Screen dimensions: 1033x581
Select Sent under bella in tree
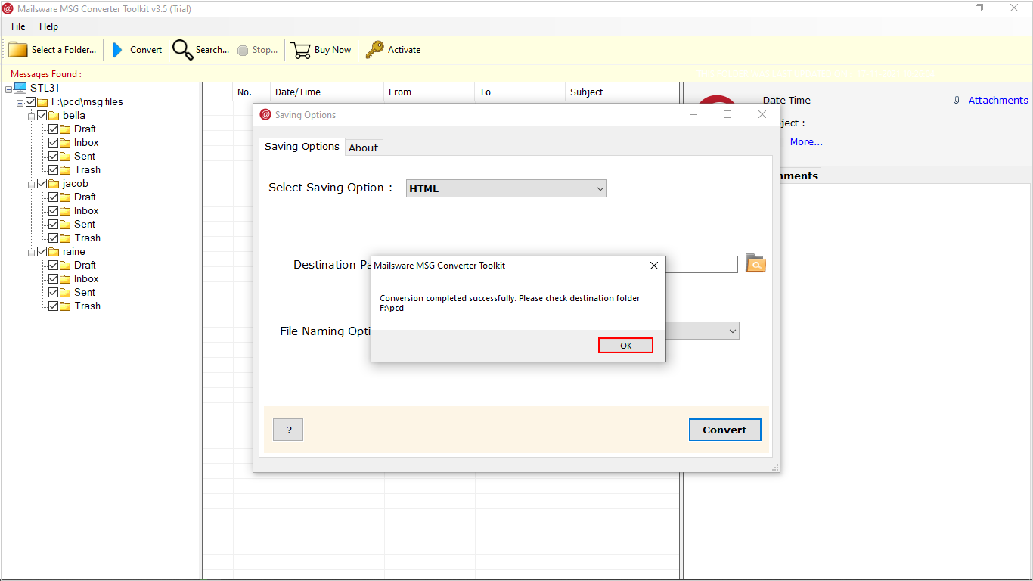[85, 157]
